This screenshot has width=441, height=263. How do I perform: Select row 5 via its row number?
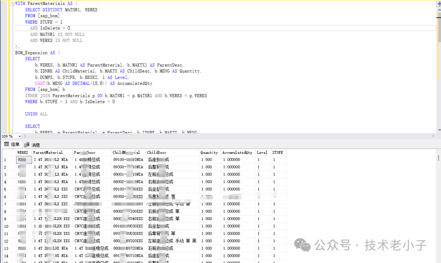(x=8, y=189)
